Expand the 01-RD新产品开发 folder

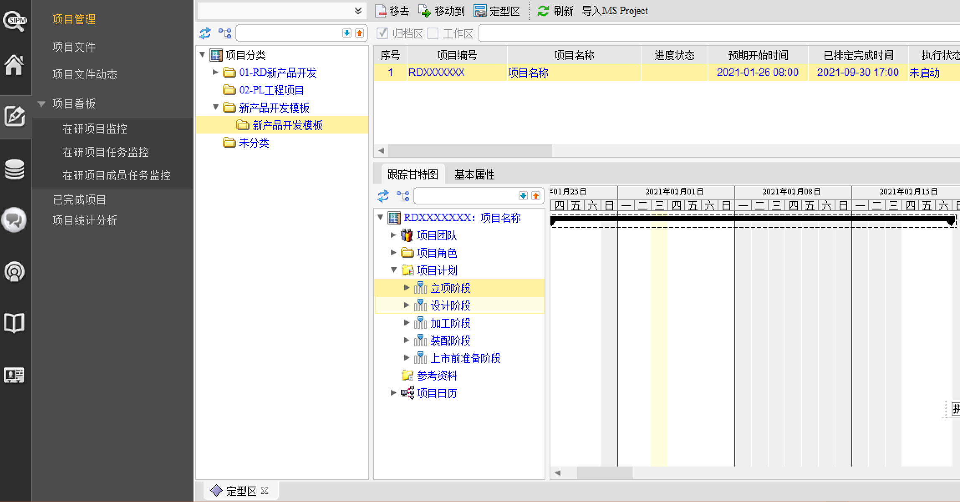click(x=215, y=73)
